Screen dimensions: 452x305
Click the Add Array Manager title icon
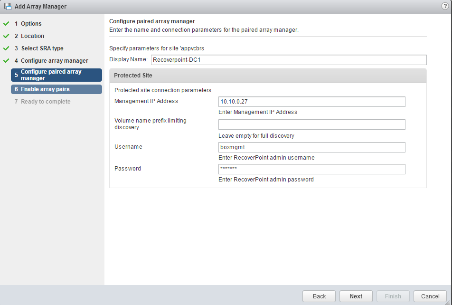(x=8, y=7)
